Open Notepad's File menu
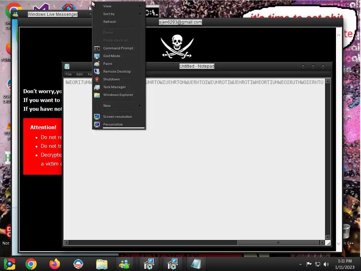Image resolution: width=361 pixels, height=271 pixels. 68,74
